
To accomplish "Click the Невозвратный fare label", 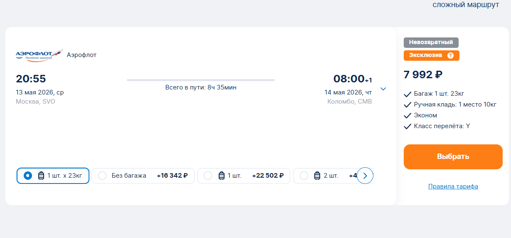I will click(x=431, y=42).
